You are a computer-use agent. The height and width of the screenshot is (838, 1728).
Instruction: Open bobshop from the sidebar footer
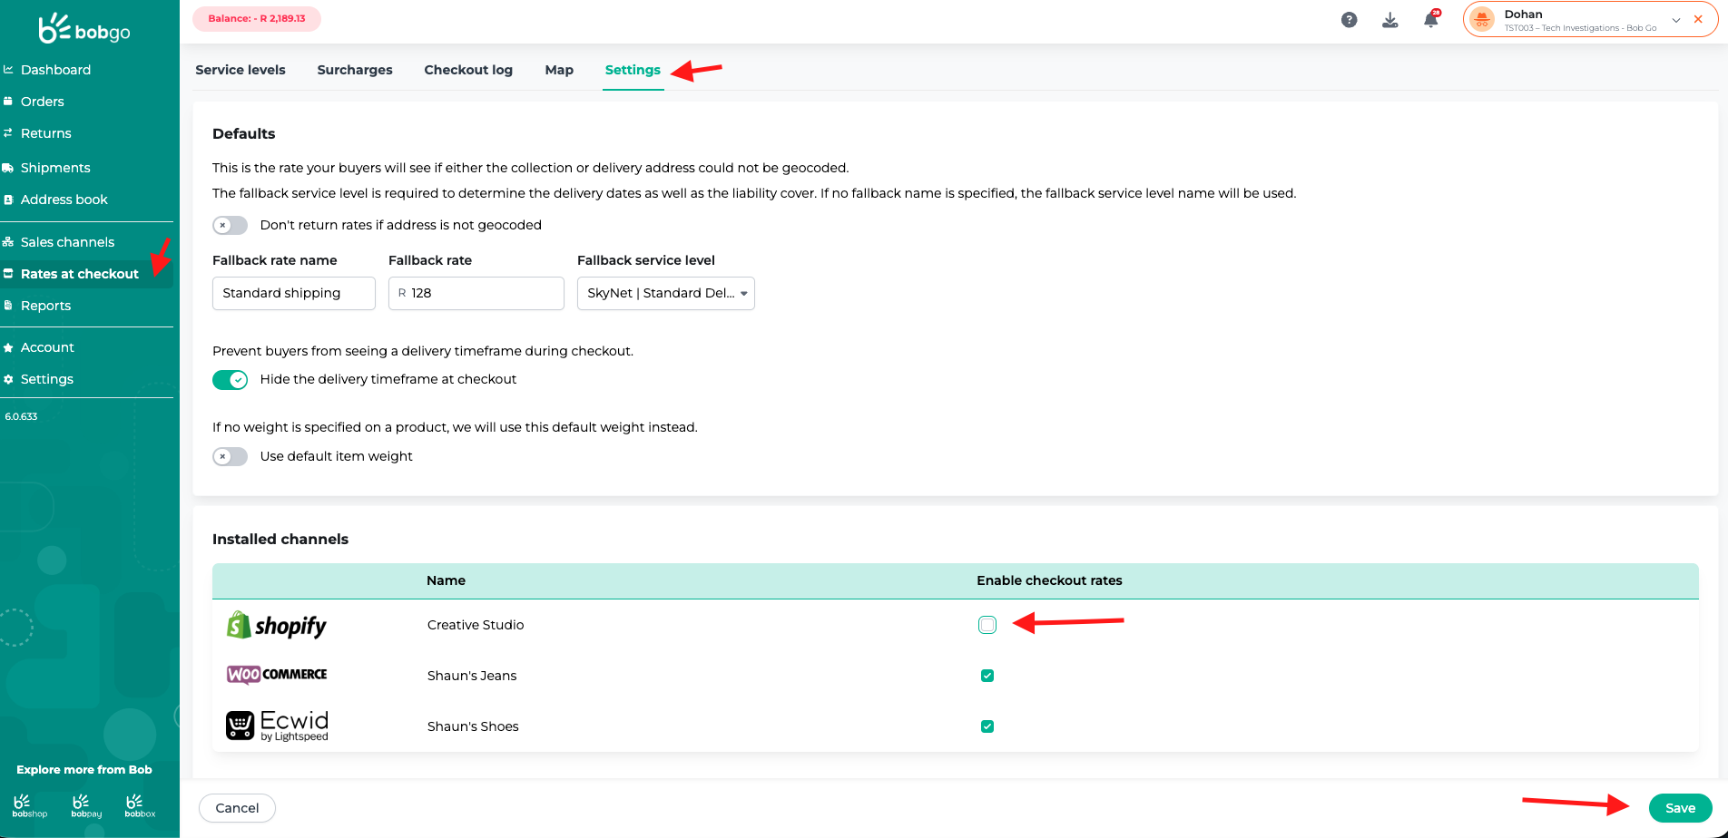coord(29,805)
